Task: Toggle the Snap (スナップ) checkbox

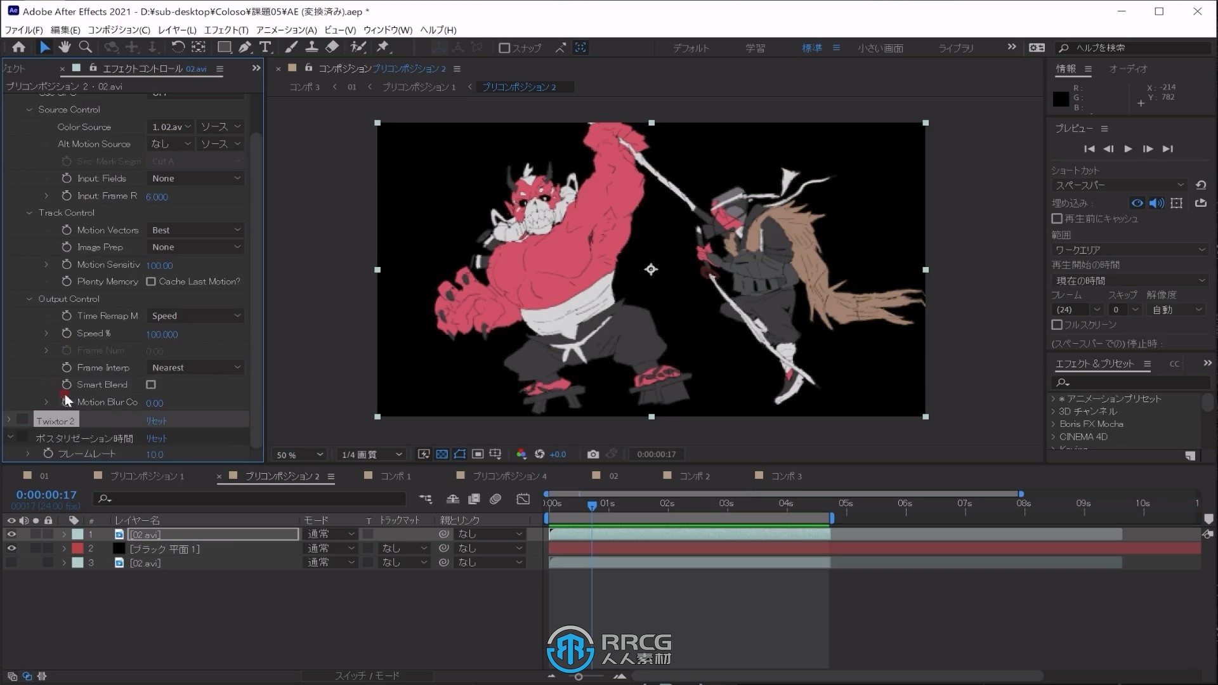Action: [504, 48]
